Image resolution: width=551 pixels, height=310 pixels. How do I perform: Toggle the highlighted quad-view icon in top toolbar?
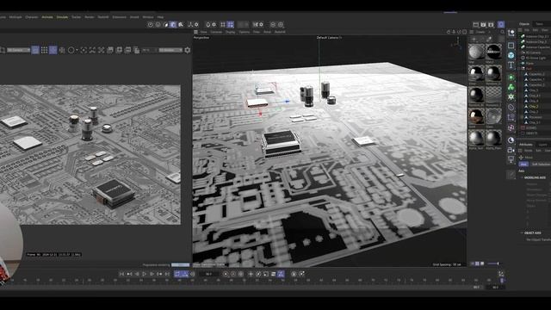(231, 25)
